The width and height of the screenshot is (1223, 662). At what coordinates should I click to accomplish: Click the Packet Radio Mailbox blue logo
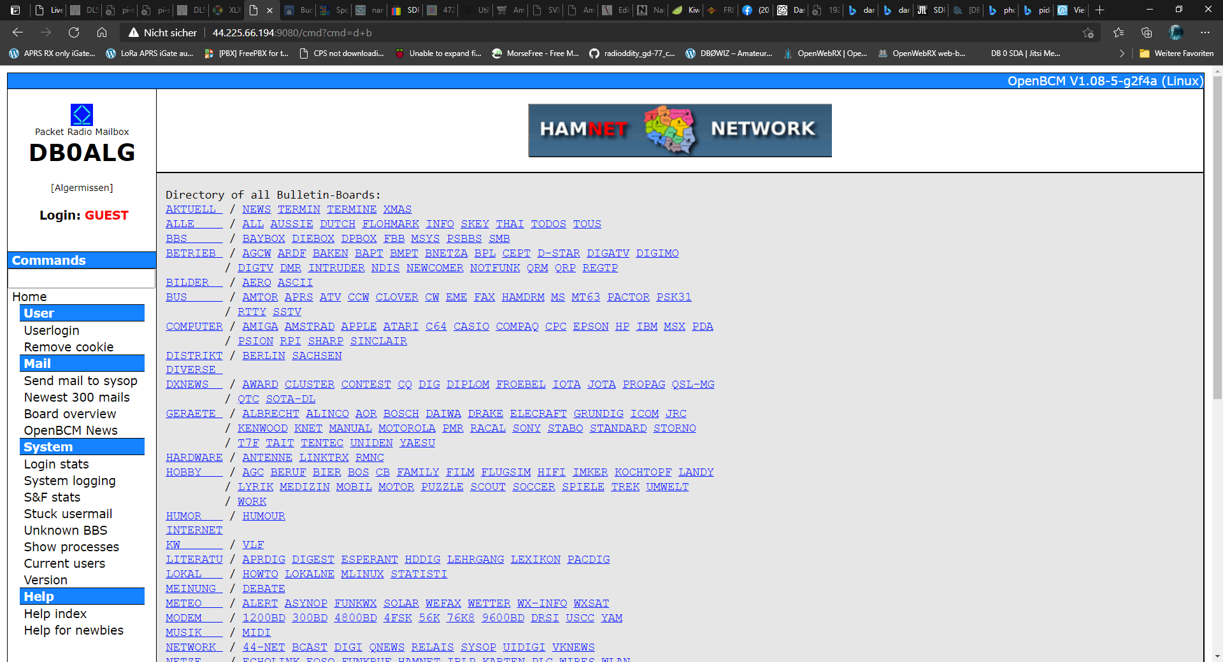(82, 115)
